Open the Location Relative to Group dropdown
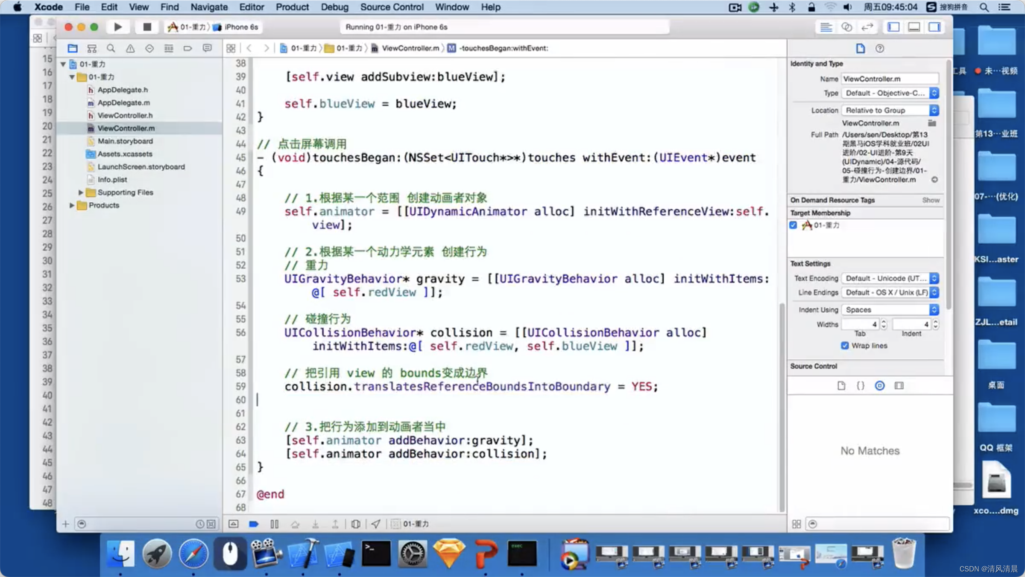 pyautogui.click(x=890, y=110)
